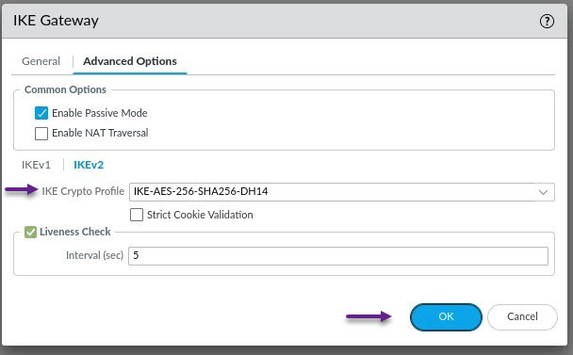573x355 pixels.
Task: Switch to the General tab
Action: point(41,61)
